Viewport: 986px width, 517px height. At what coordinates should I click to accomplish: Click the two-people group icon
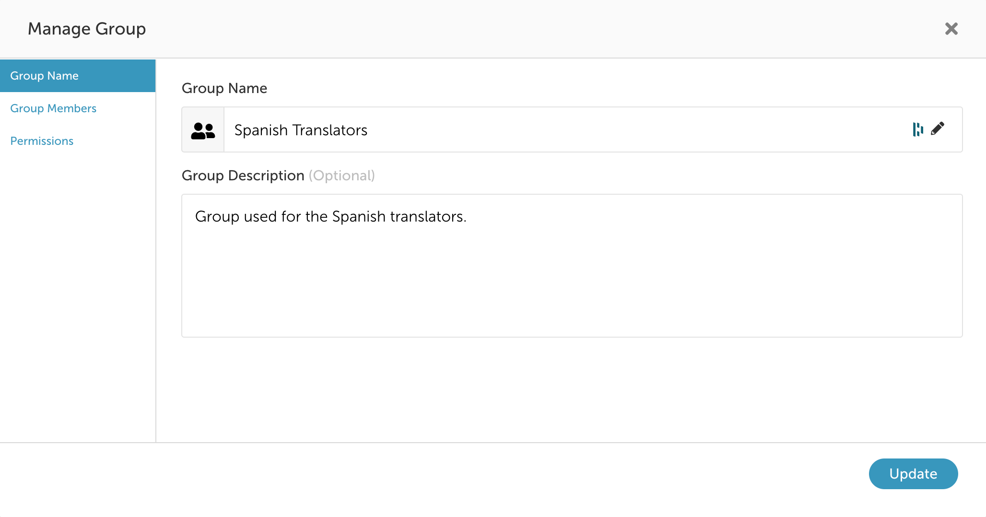203,130
